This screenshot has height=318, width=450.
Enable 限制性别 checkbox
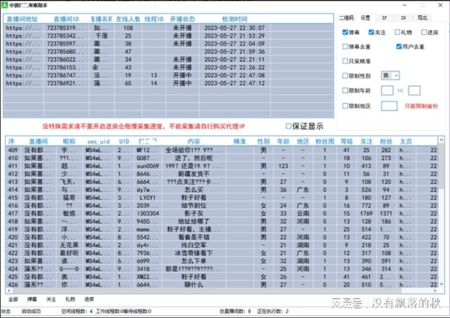pos(345,76)
